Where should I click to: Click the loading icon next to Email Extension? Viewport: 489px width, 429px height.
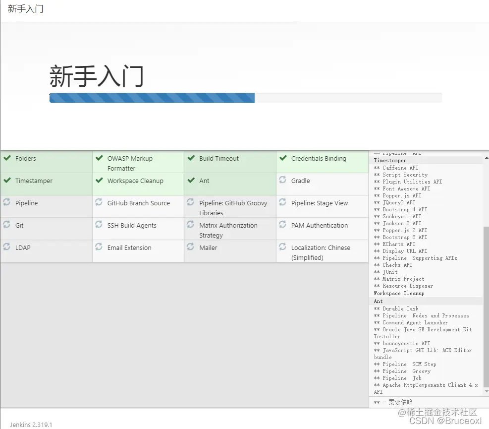[x=99, y=247]
